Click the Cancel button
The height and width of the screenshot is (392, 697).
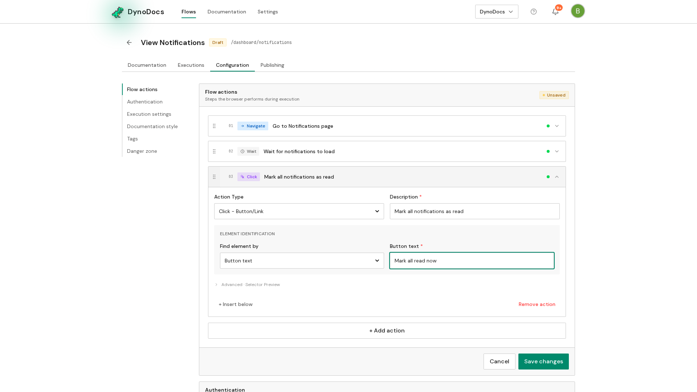point(500,362)
